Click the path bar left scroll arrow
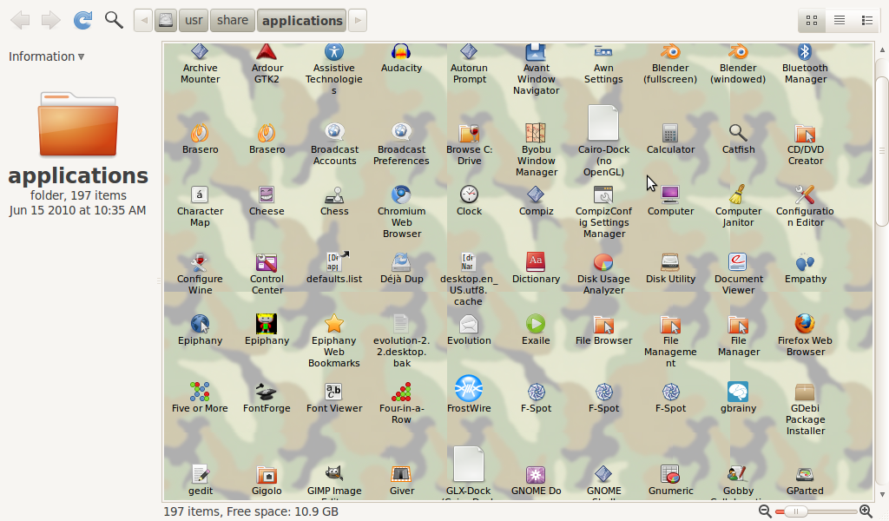The height and width of the screenshot is (521, 889). click(143, 20)
